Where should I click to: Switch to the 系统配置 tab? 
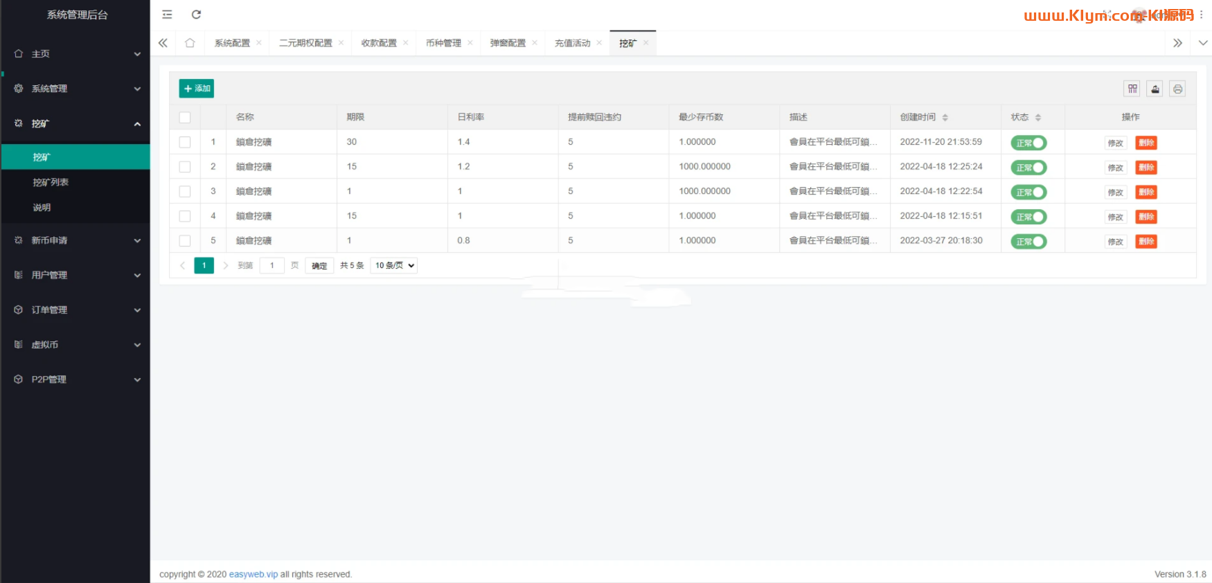coord(232,43)
